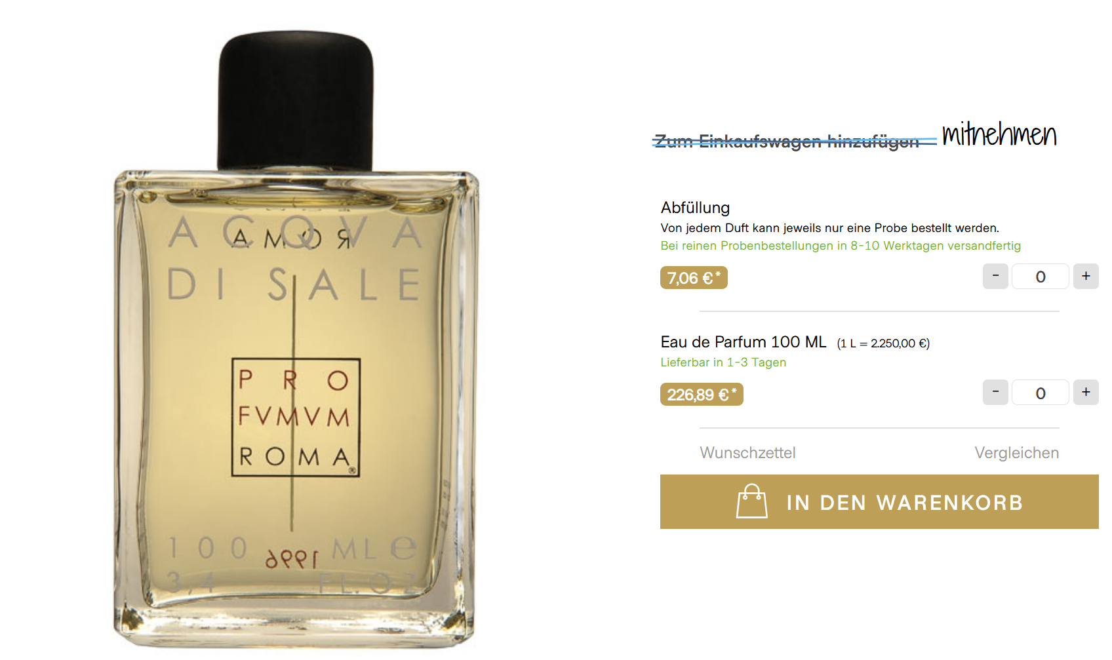Click the base price per litre note

tap(883, 343)
